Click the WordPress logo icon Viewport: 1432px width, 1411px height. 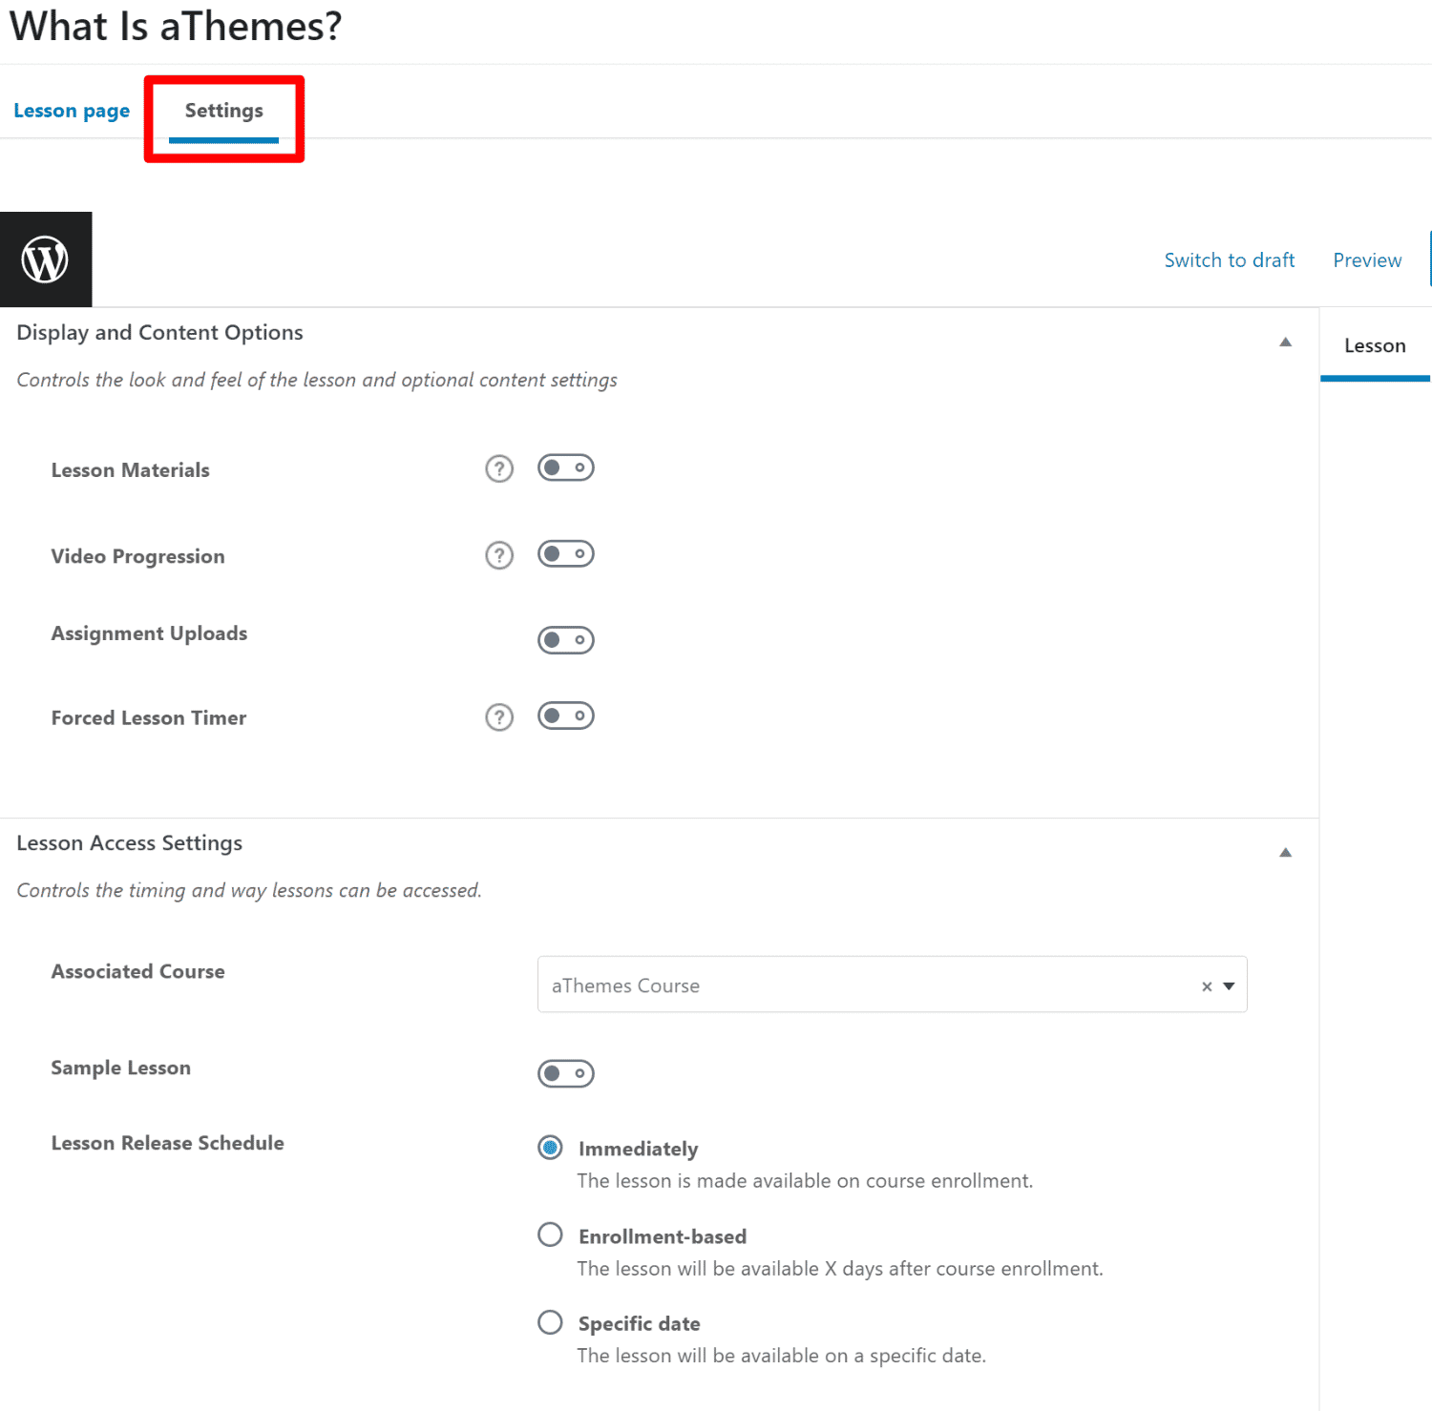pyautogui.click(x=46, y=259)
